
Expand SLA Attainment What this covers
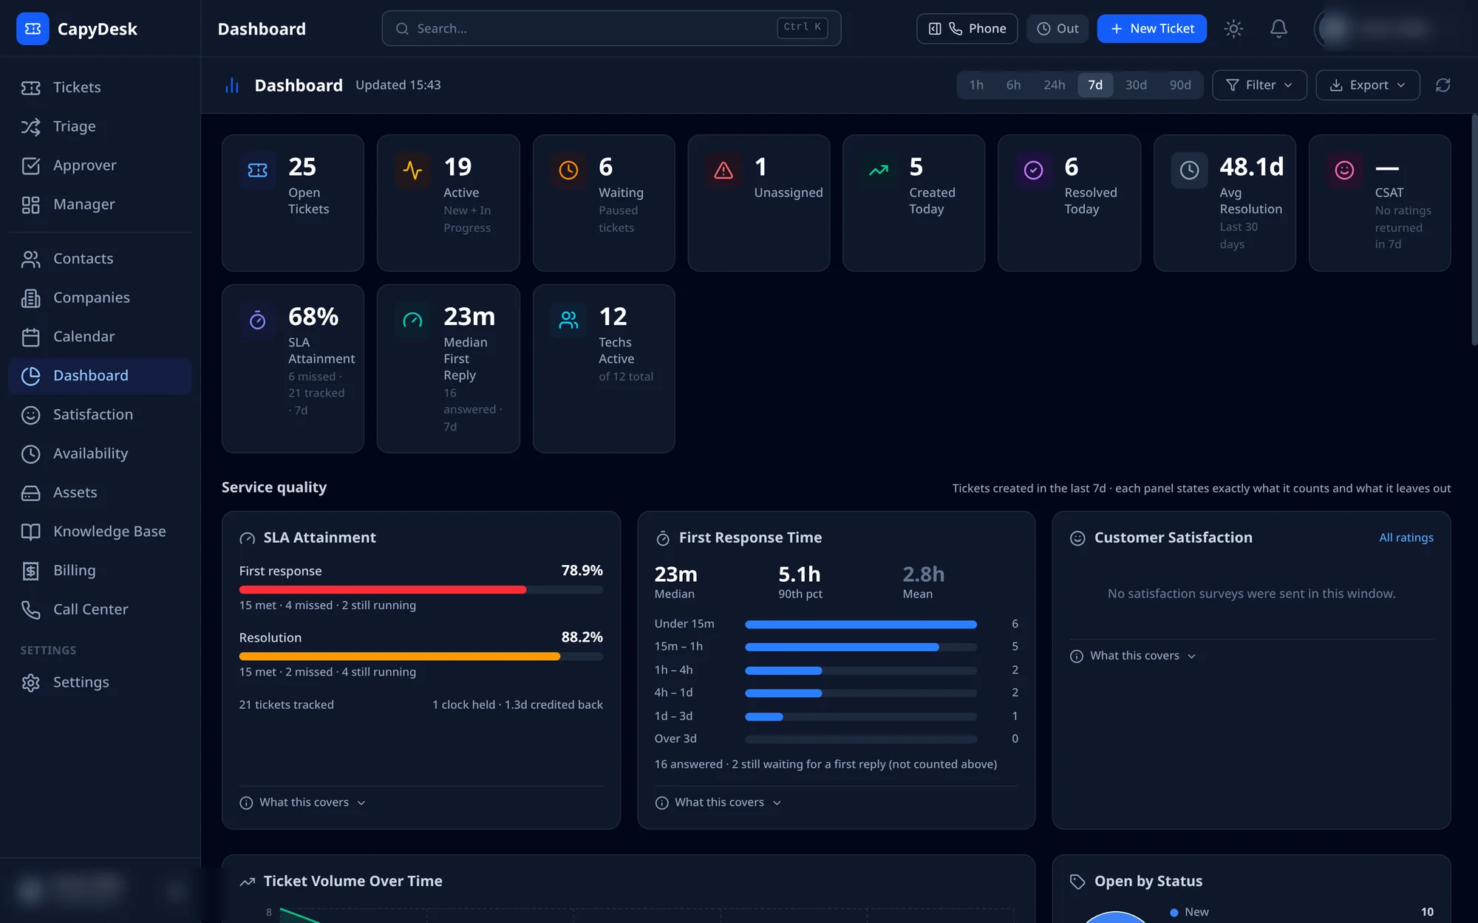[303, 803]
